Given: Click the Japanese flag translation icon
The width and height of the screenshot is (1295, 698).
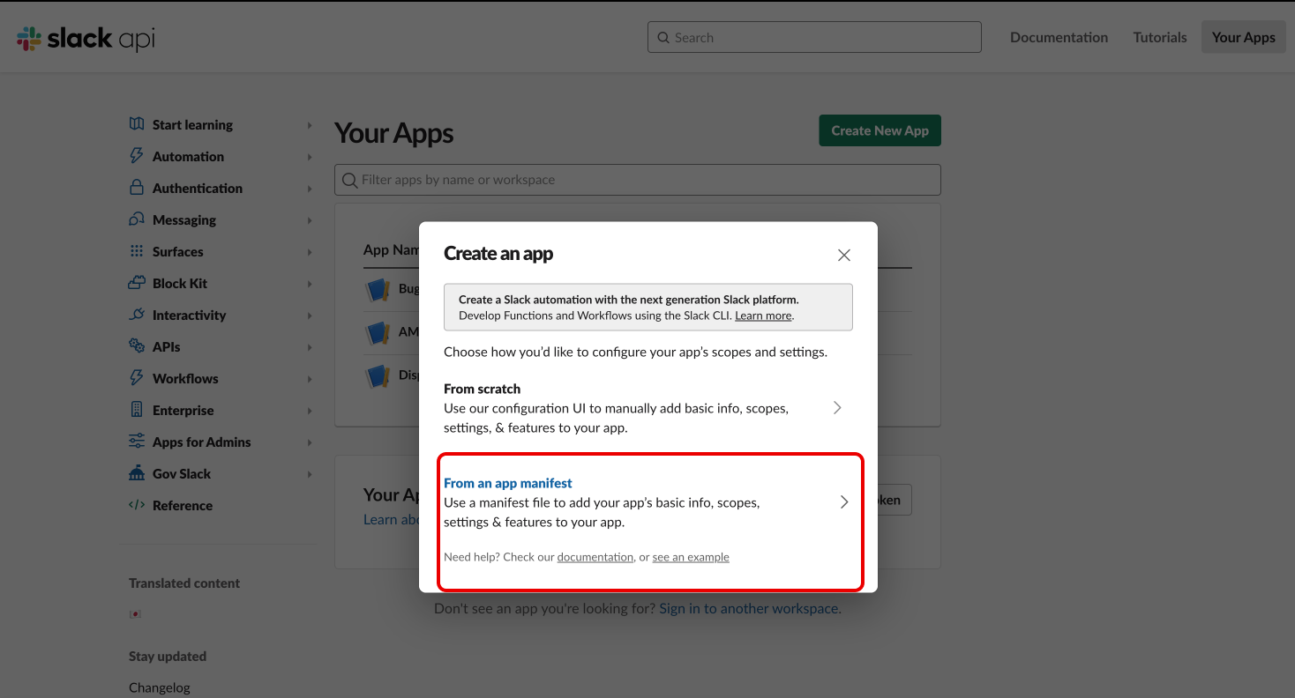Looking at the screenshot, I should pos(135,613).
